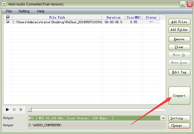Open the Setting menu
194x134 pixels.
point(24,11)
